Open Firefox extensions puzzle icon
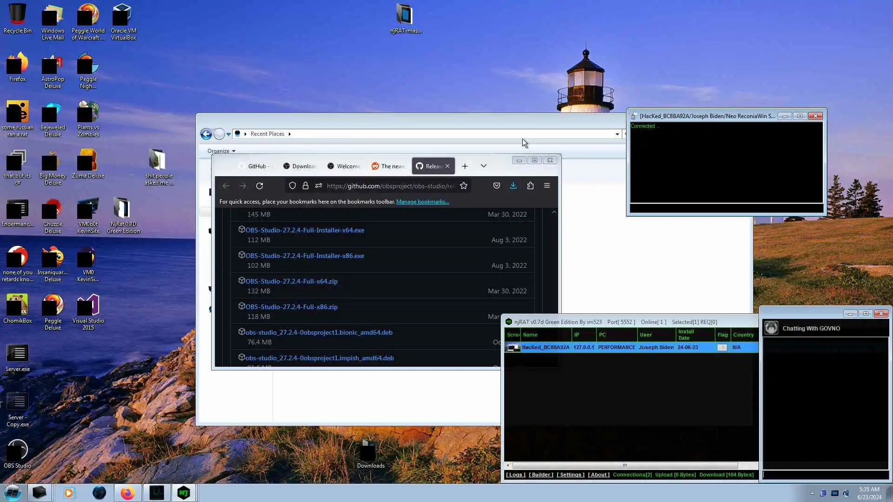The image size is (893, 502). point(530,185)
